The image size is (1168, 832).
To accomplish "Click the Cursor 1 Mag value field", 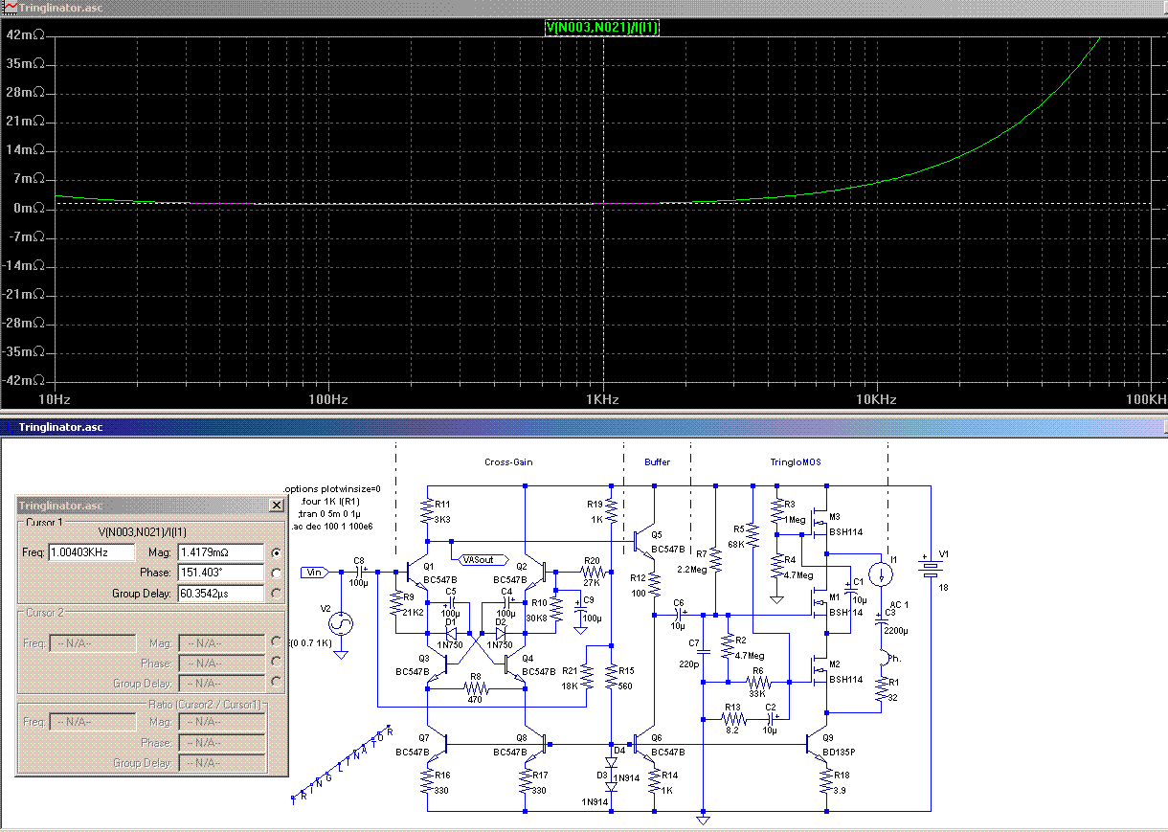I will 220,552.
